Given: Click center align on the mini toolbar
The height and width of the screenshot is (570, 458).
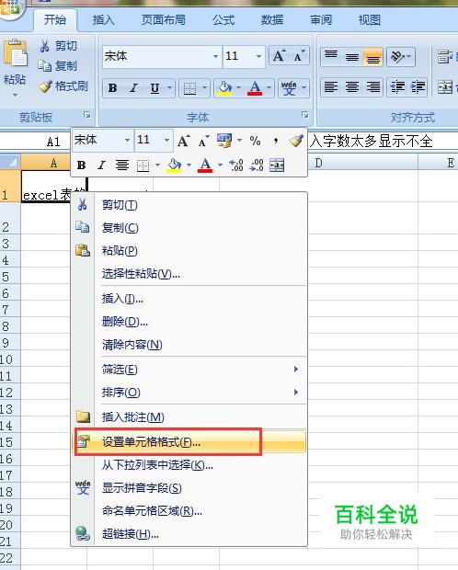Looking at the screenshot, I should point(122,165).
